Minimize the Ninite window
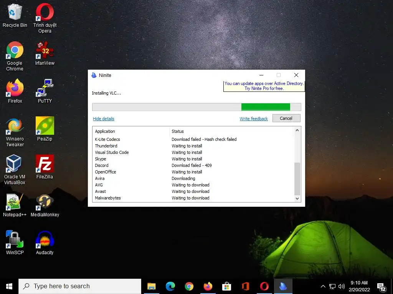 pos(261,75)
